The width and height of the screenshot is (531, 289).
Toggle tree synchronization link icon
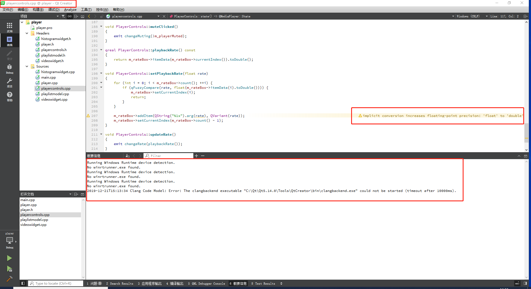coord(70,16)
